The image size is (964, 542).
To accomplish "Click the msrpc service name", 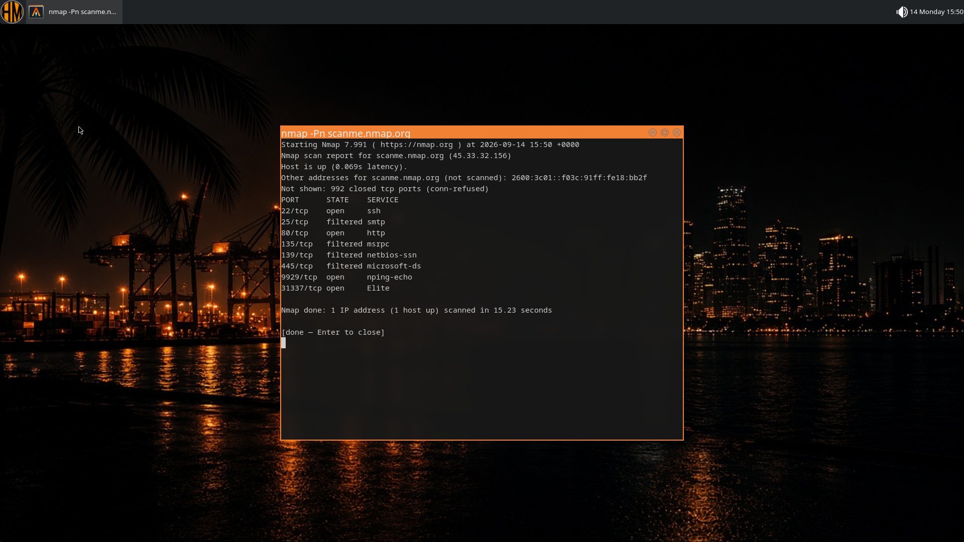I will [x=378, y=244].
